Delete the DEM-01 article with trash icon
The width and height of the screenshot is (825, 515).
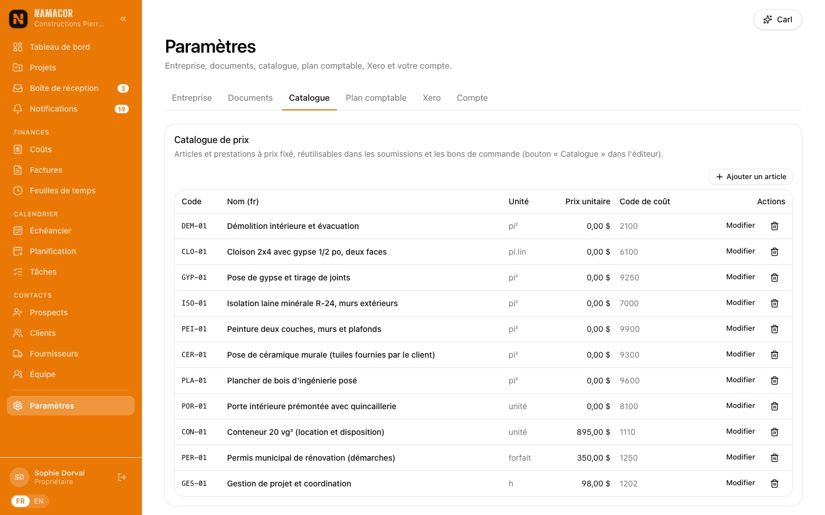point(775,226)
